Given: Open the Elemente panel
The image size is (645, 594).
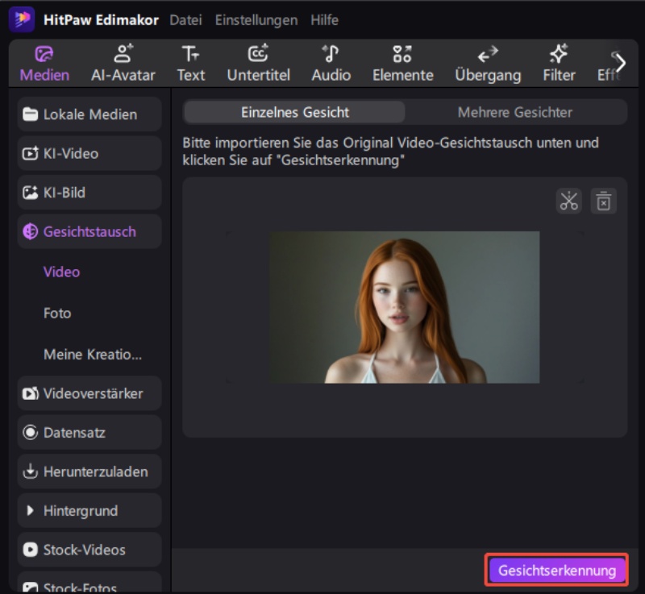Looking at the screenshot, I should coord(402,64).
